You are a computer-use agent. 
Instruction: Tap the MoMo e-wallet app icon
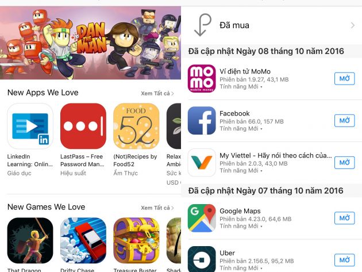pos(202,79)
